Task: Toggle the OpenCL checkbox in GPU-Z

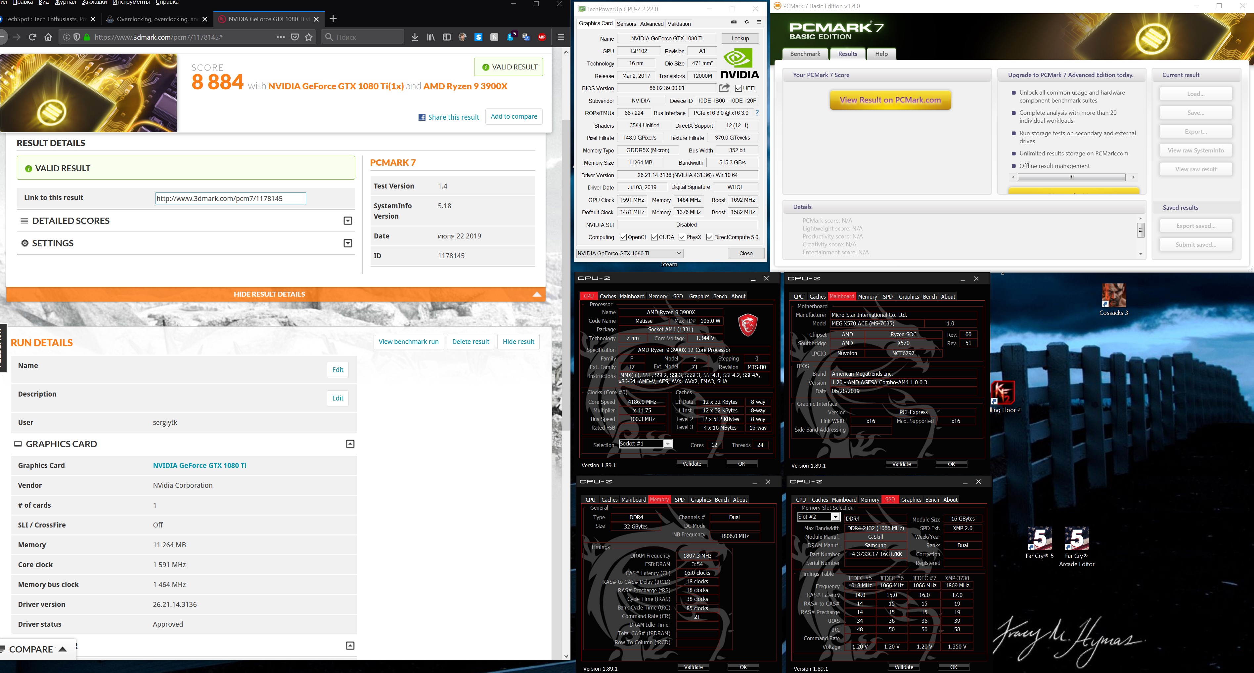Action: (623, 237)
